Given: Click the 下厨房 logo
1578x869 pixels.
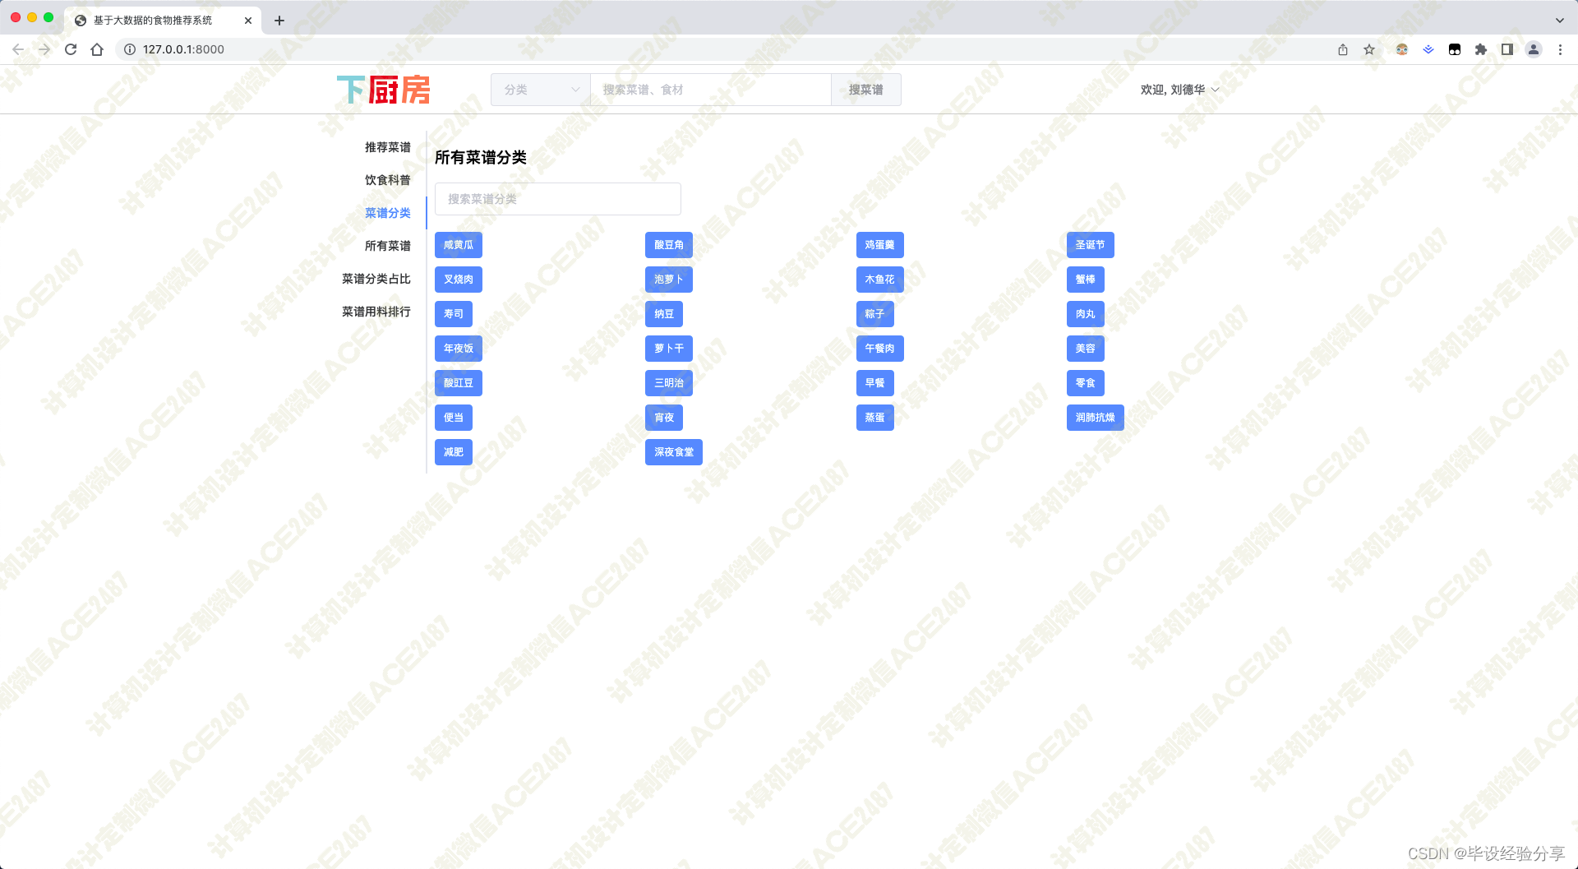Looking at the screenshot, I should pyautogui.click(x=384, y=90).
